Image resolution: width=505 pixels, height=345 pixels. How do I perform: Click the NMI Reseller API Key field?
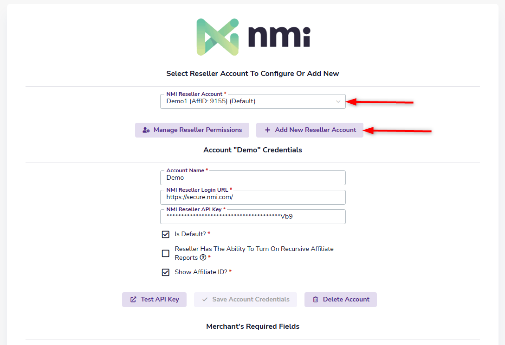[253, 217]
